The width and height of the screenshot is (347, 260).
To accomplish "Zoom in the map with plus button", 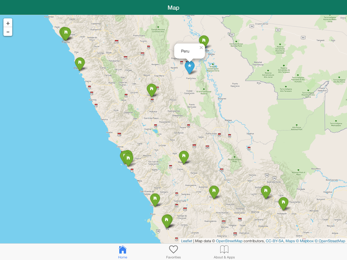I will [8, 23].
